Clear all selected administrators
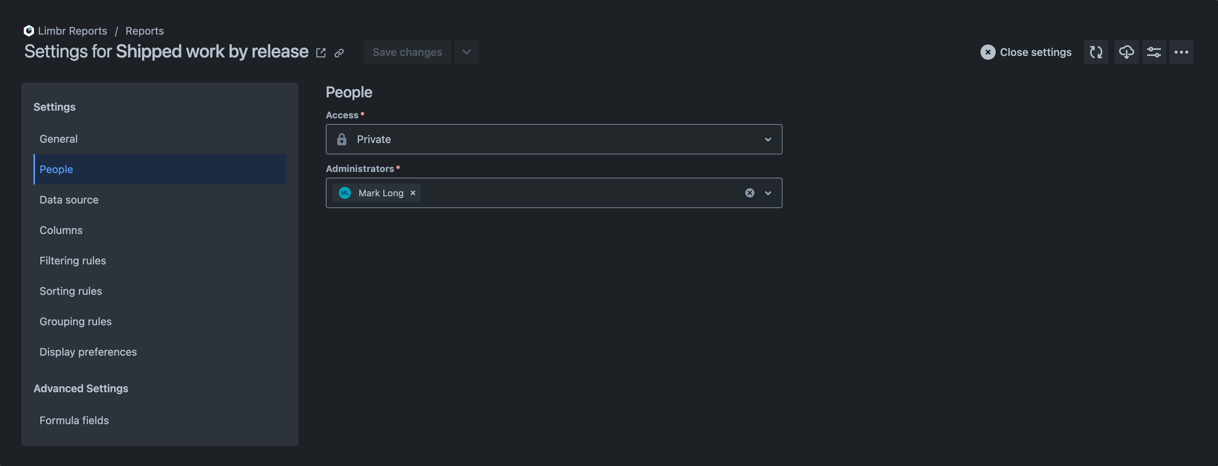Viewport: 1218px width, 466px height. pyautogui.click(x=750, y=193)
